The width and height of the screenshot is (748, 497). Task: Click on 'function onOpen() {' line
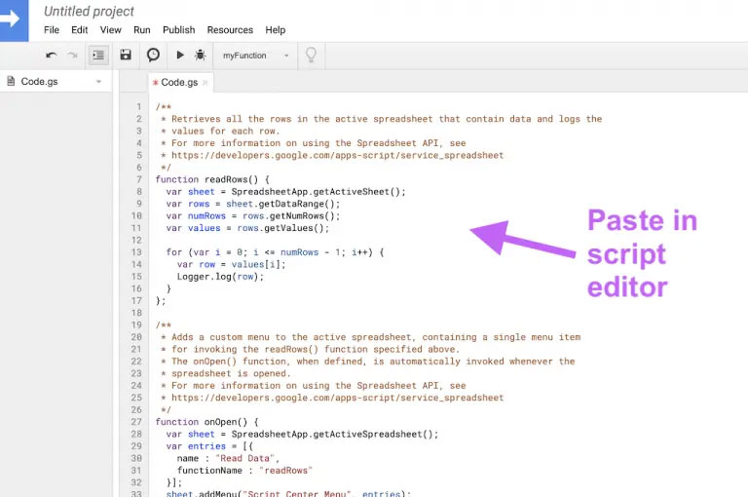(x=207, y=422)
